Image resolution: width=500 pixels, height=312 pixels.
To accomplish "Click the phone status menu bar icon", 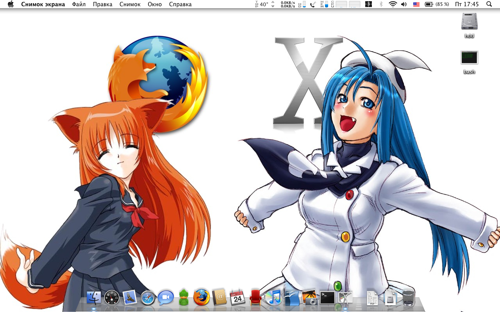I will coord(313,4).
